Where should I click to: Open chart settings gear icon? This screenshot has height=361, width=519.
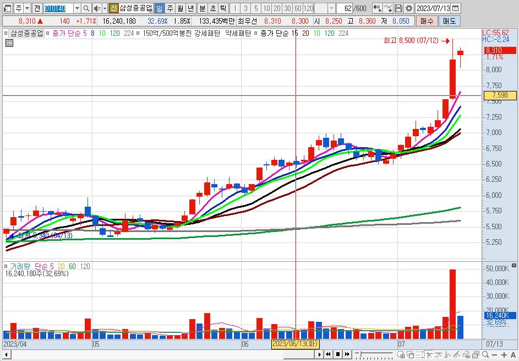409,8
